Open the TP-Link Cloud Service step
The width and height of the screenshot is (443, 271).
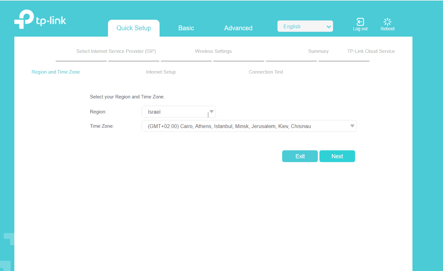point(371,51)
